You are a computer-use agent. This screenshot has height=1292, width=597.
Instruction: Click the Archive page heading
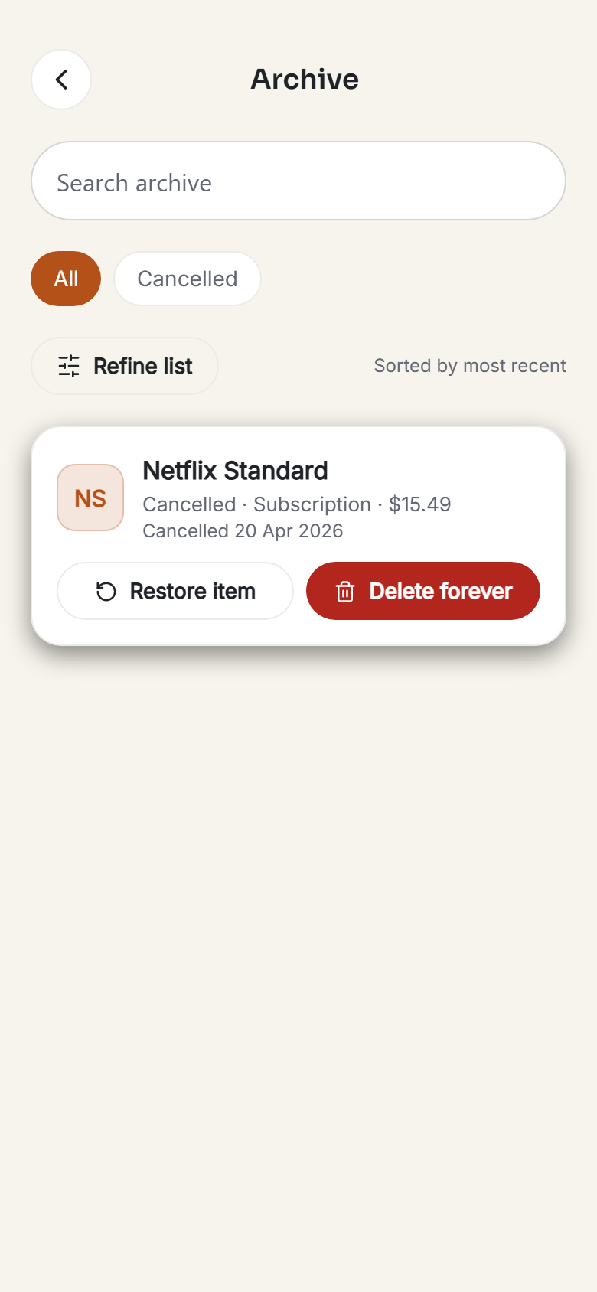(x=305, y=80)
